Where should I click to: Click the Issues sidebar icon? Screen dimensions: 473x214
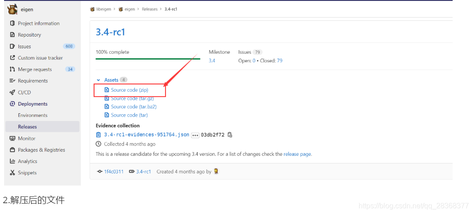tap(12, 47)
